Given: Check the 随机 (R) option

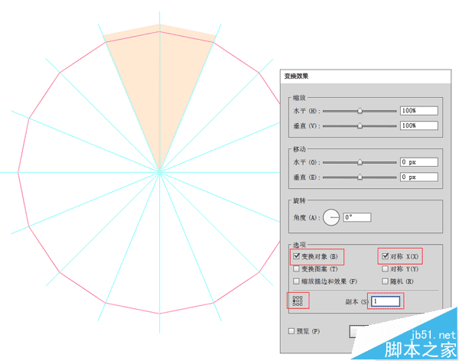Looking at the screenshot, I should click(x=385, y=281).
